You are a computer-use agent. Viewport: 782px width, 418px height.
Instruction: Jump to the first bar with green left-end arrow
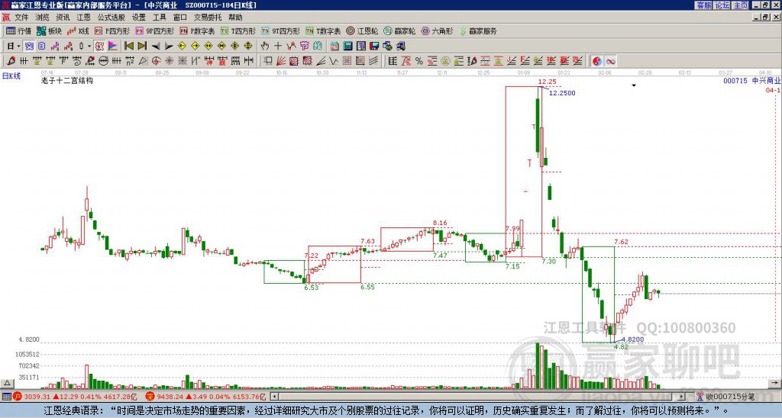coord(128,46)
